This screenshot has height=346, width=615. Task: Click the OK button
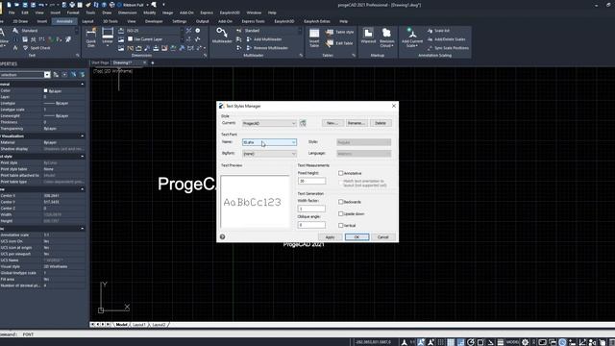357,237
